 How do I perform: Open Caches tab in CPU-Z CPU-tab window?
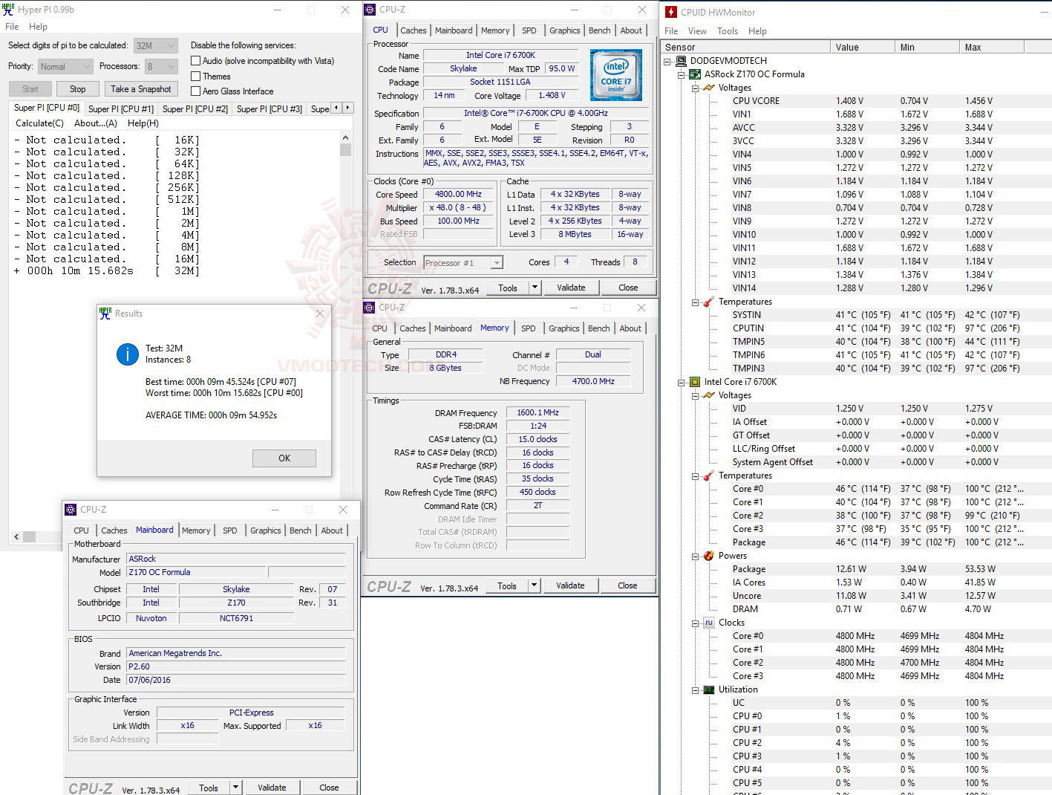[414, 30]
